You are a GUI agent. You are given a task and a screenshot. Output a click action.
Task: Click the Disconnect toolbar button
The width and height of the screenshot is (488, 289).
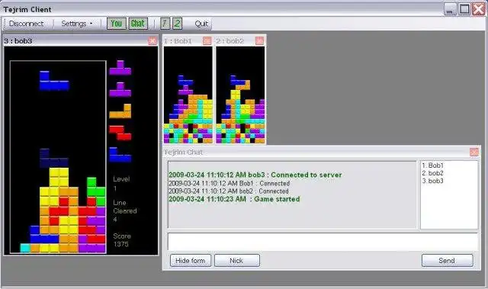26,24
